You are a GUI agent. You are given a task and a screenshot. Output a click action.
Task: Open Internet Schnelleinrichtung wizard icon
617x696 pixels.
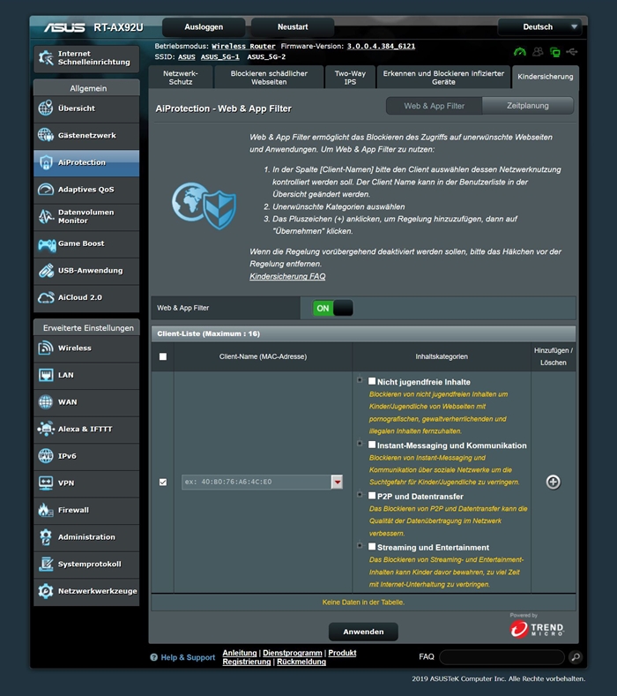coord(46,57)
